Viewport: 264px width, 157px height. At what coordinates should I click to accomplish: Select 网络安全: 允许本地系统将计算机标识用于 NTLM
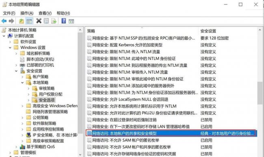(134, 106)
